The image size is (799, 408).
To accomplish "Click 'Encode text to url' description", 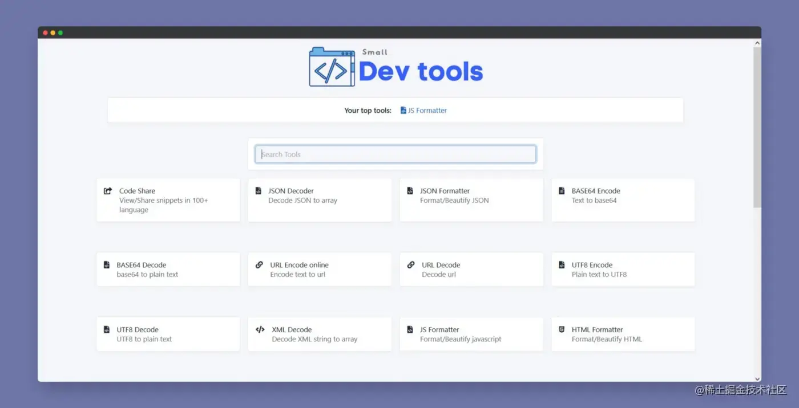I will coord(297,275).
